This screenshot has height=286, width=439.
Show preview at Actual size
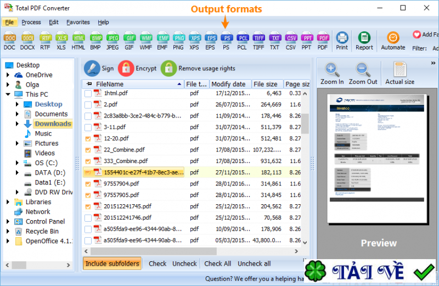(x=400, y=74)
